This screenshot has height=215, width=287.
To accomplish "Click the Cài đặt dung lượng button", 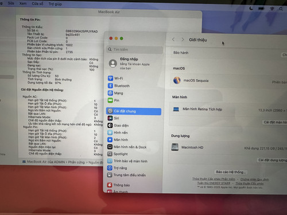I will click(273, 160).
